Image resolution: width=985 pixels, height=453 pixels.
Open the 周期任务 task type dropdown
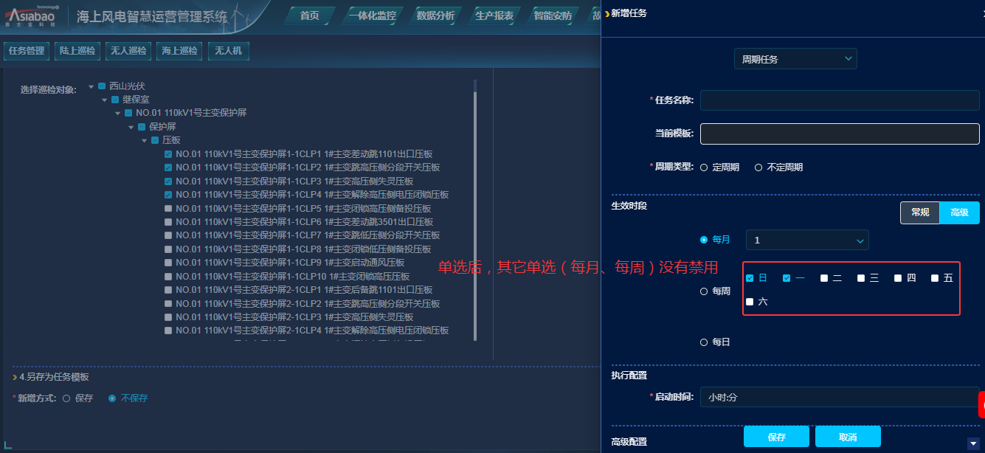tap(795, 59)
